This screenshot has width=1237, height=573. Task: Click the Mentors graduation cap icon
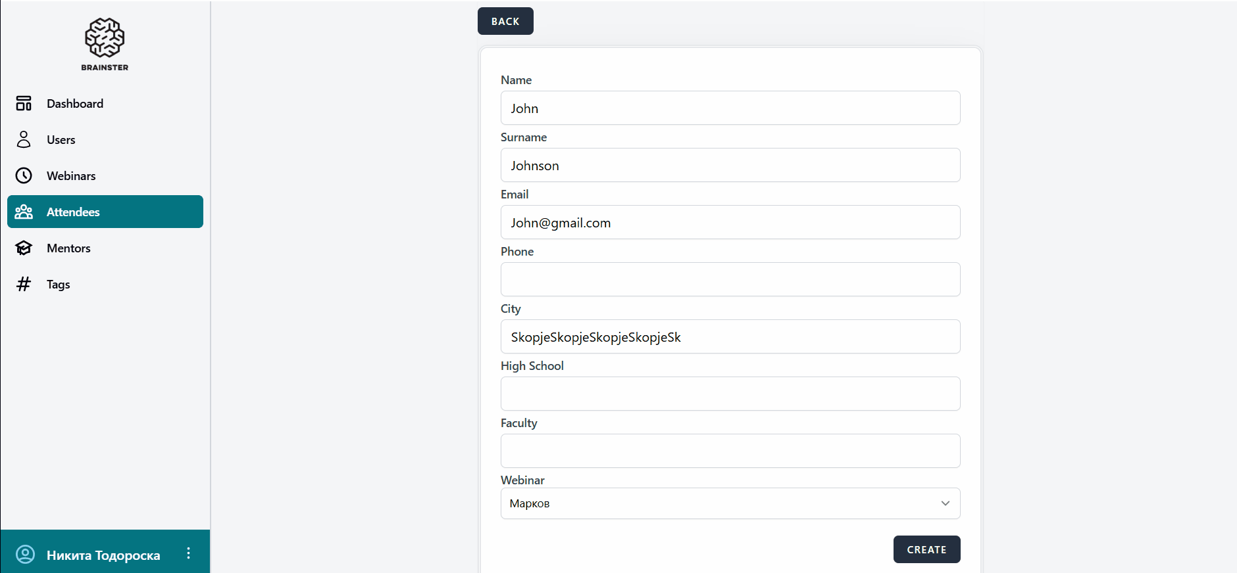[x=24, y=248]
